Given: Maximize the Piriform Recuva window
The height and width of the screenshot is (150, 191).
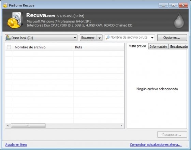Looking at the screenshot, I should pos(173,5).
